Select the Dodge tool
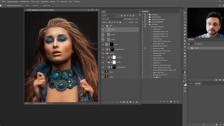Viewport: 224px width, 126px height. pyautogui.click(x=185, y=56)
